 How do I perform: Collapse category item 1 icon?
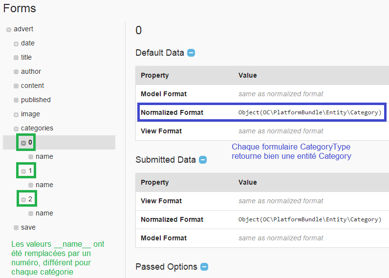coord(23,171)
